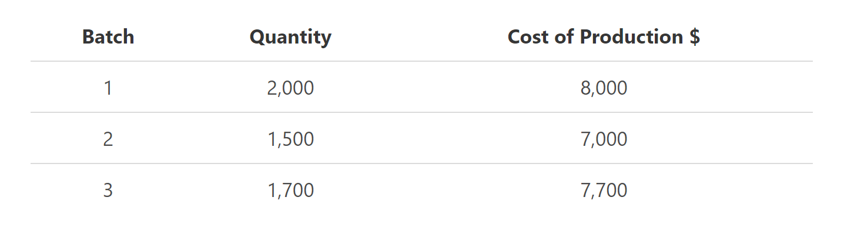Select the 8,000 production cost value

click(604, 88)
